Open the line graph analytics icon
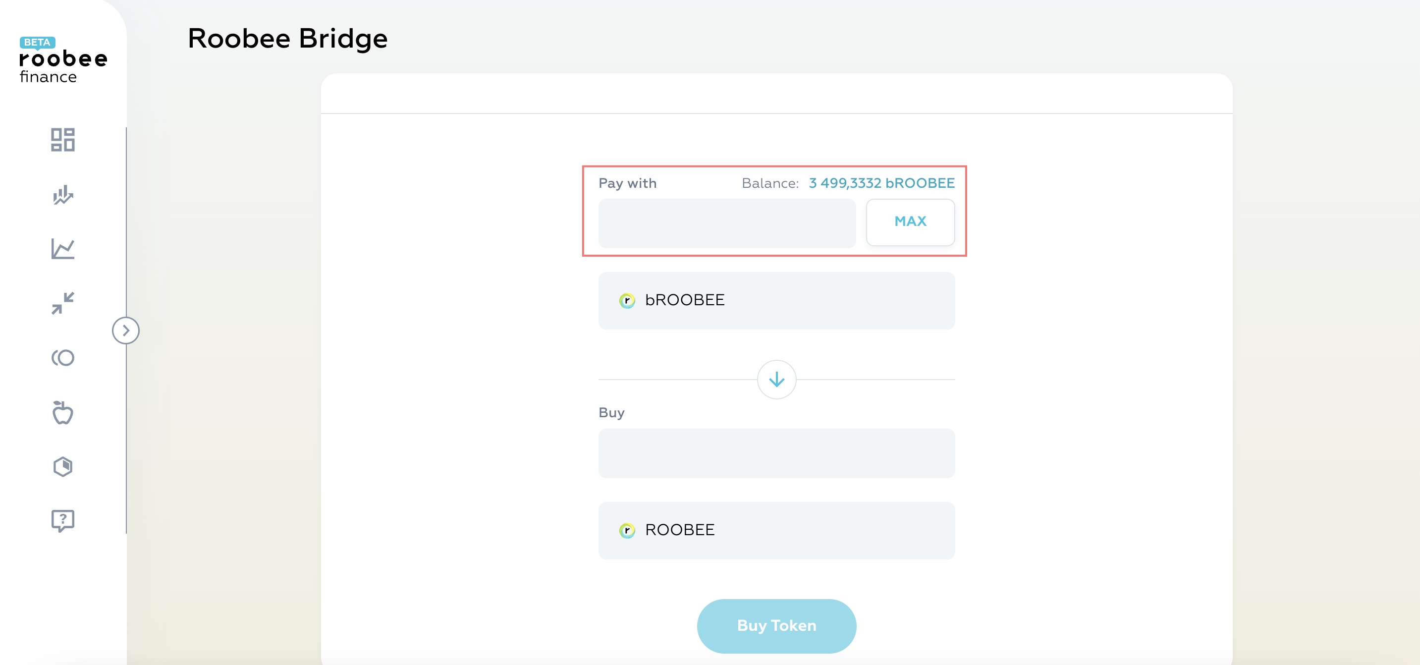1420x665 pixels. pyautogui.click(x=63, y=249)
